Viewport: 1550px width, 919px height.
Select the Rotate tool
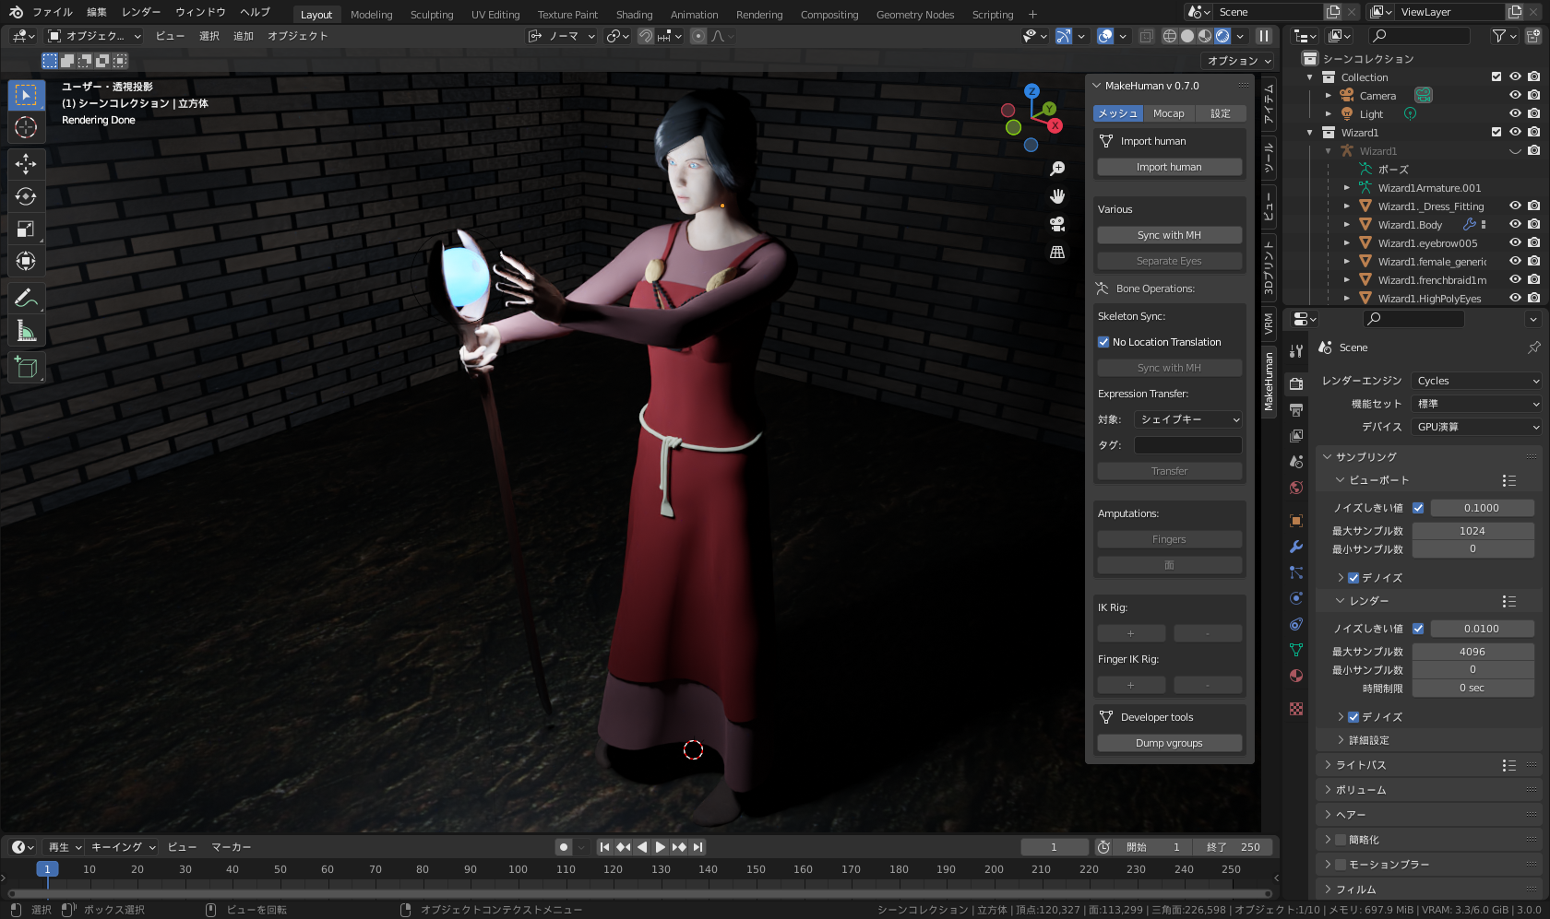(x=27, y=196)
